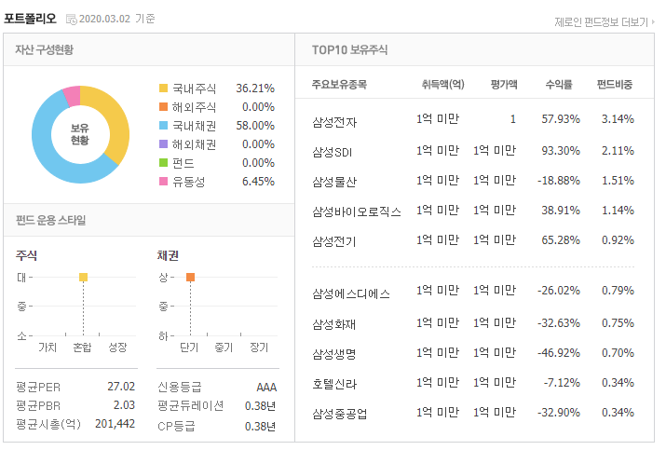Click the yellow 국내주식 legend swatch
The image size is (666, 450).
pos(163,89)
